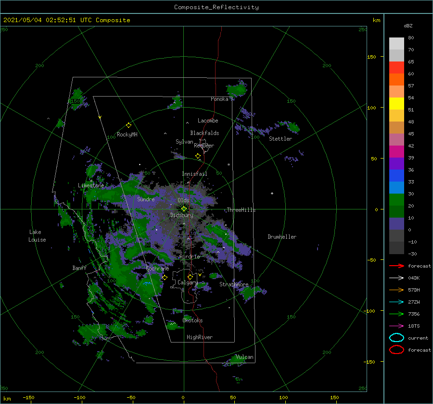Click the Lake Louise label
This screenshot has width=433, height=404.
[x=37, y=236]
